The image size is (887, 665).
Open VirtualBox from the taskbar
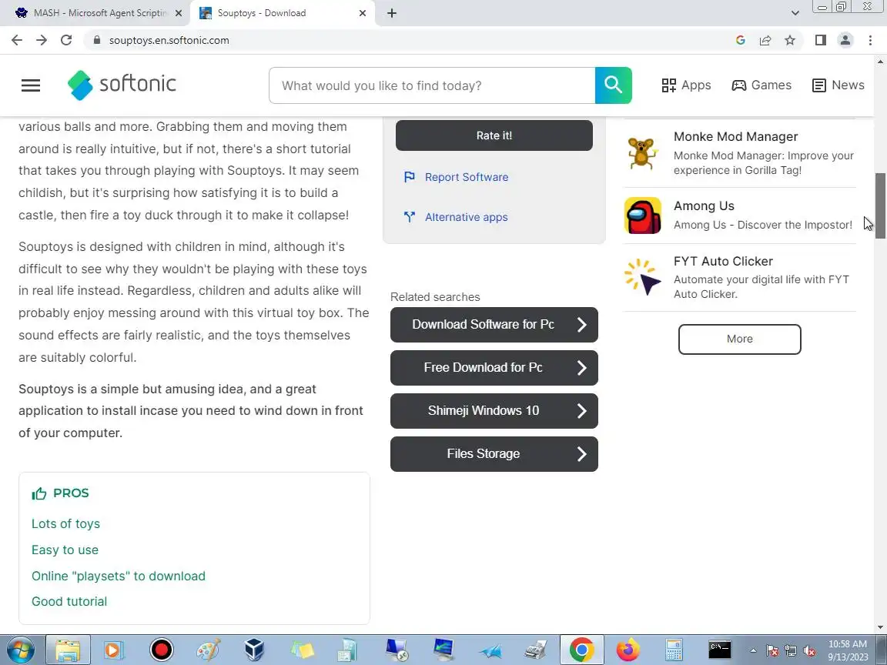coord(255,650)
